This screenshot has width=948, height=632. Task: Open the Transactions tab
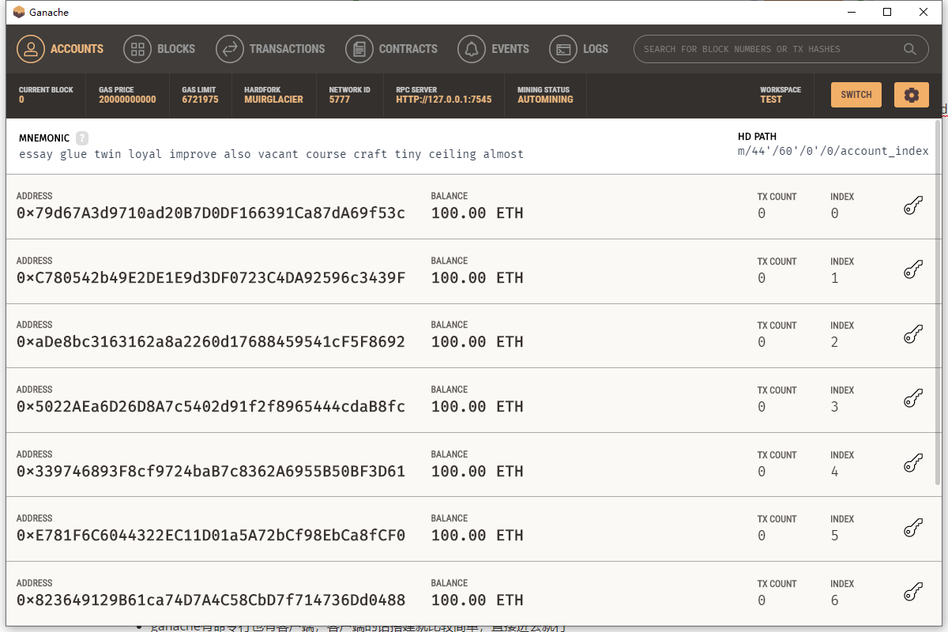pos(270,49)
